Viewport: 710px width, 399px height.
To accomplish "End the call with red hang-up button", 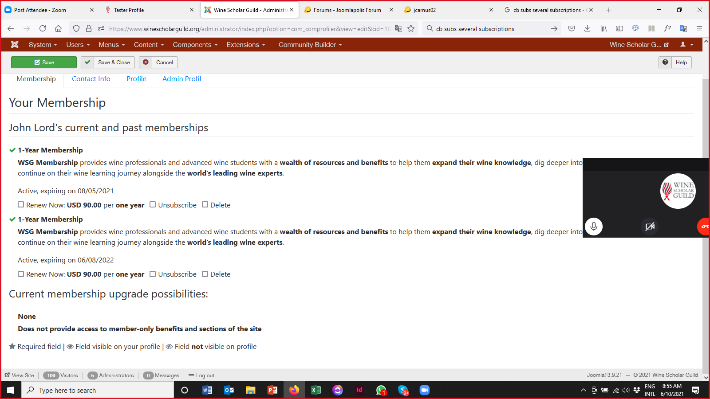I will coord(704,227).
